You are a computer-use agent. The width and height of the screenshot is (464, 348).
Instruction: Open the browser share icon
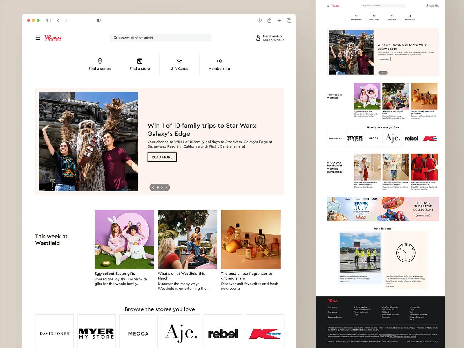269,20
